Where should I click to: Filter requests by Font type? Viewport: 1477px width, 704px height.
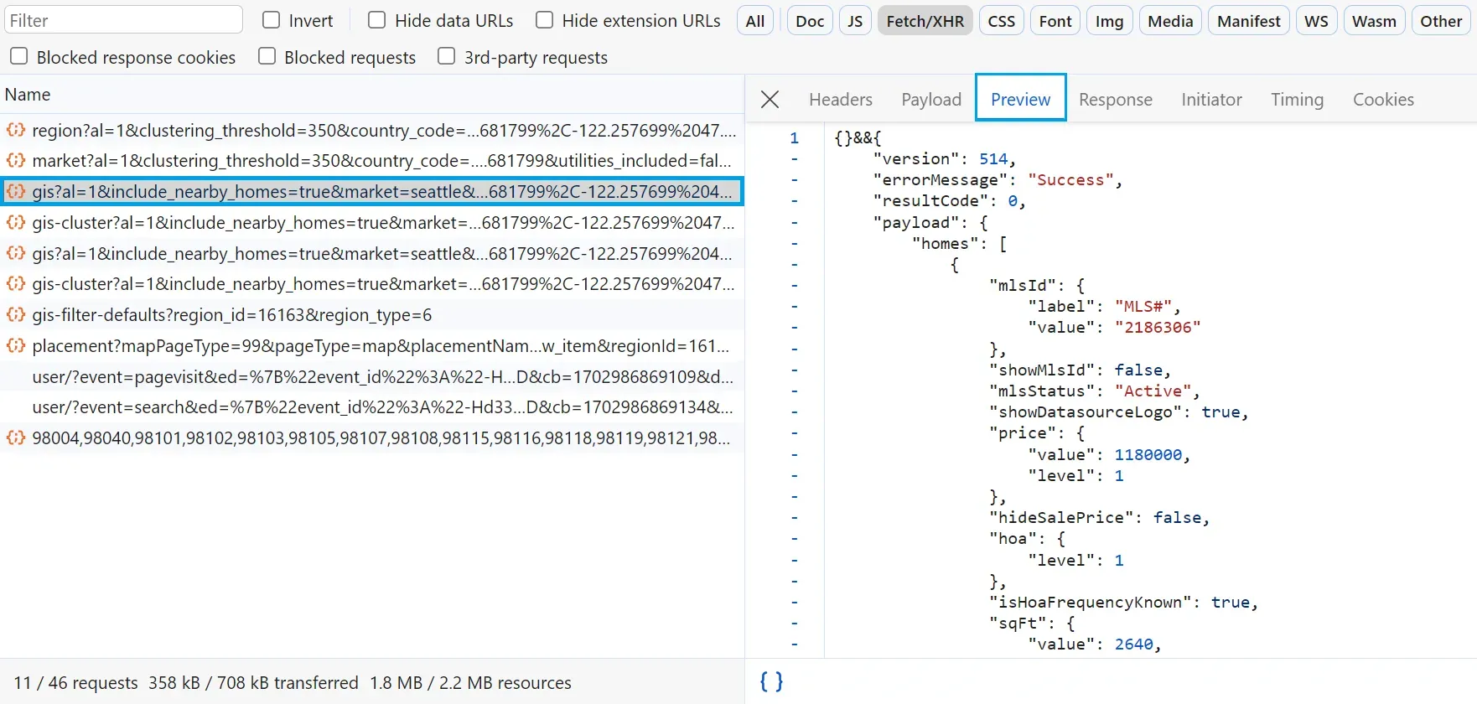click(1055, 21)
